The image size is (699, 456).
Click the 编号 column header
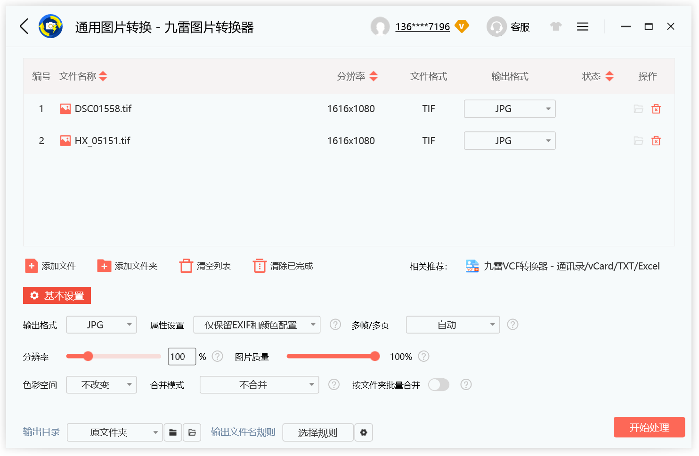click(41, 76)
